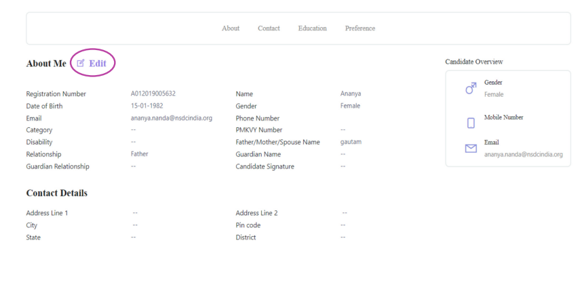Click the Edit link text
This screenshot has height=299, width=582.
98,63
